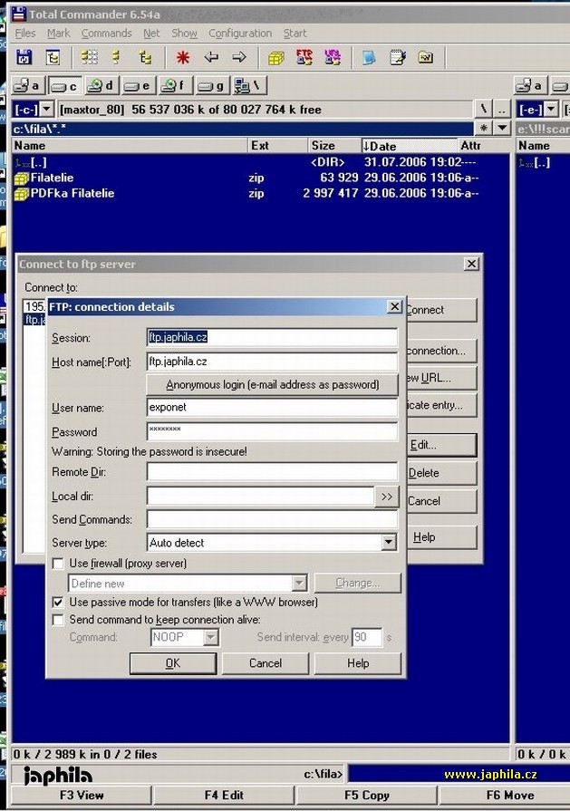
Task: Select drive a in left panel
Action: [27, 85]
